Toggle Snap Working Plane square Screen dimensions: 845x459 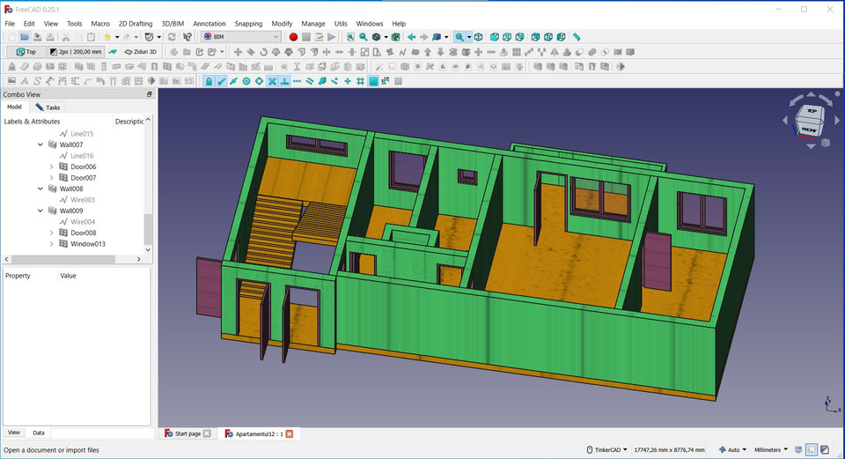pos(373,81)
